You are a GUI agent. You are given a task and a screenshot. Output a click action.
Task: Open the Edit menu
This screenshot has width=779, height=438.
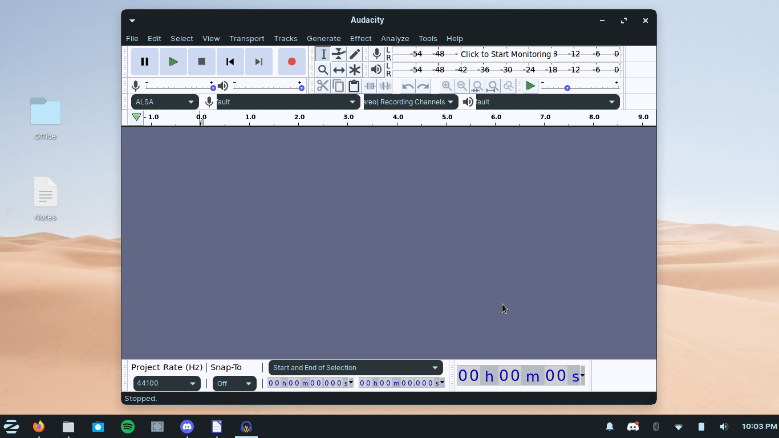click(x=155, y=39)
